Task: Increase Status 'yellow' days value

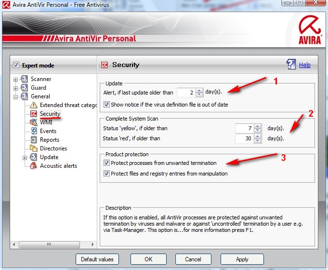Action: point(258,126)
